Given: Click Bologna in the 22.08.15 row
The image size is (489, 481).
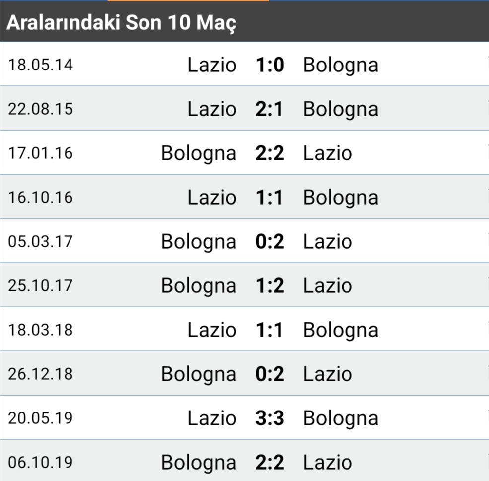Looking at the screenshot, I should pos(341,110).
